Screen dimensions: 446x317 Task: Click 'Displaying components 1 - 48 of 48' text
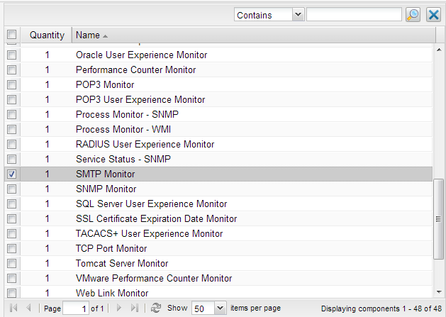click(381, 308)
